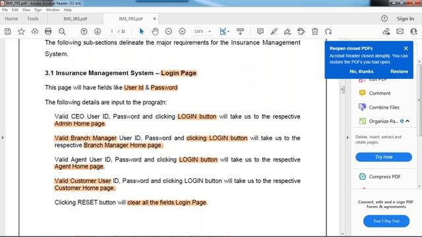Activate the selection arrow tool
The height and width of the screenshot is (237, 422).
142,32
